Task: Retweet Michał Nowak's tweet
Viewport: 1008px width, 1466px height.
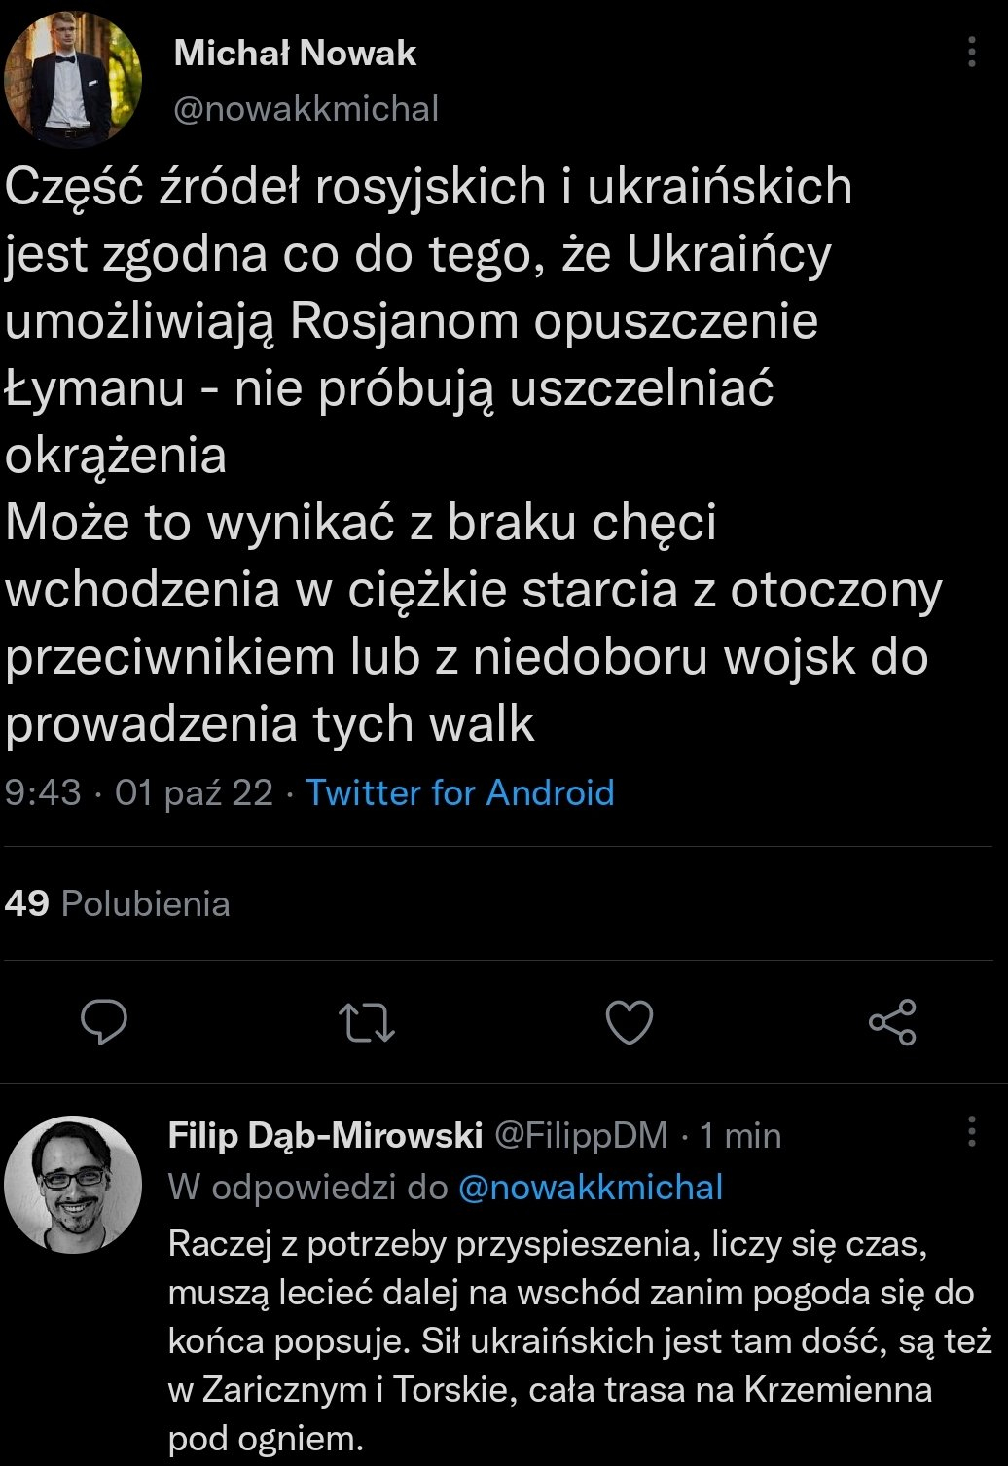Action: point(367,1022)
